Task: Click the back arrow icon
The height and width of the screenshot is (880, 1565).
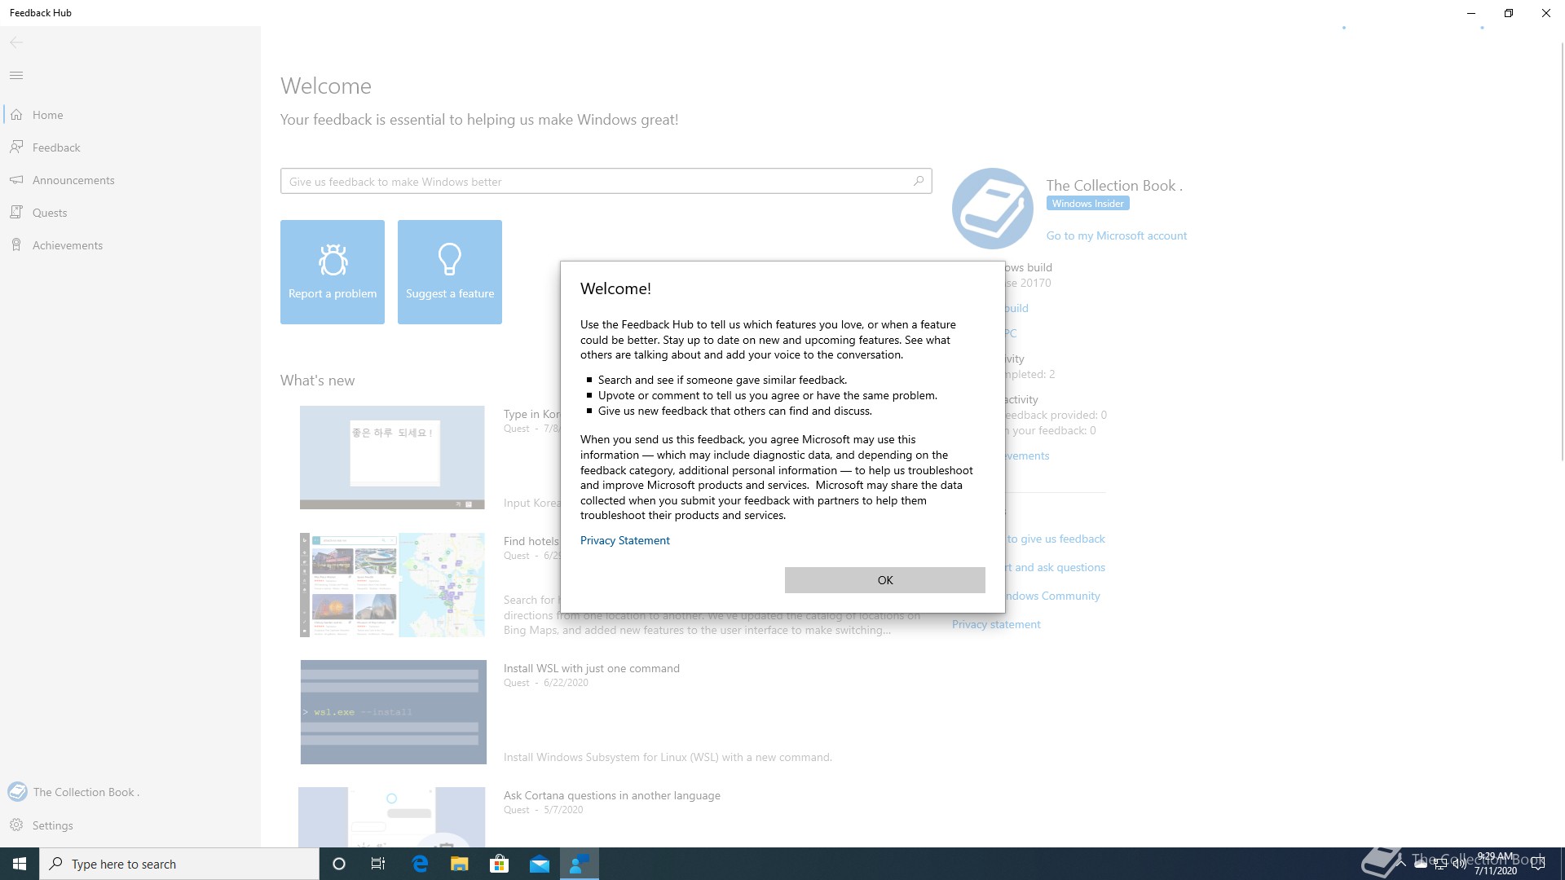Action: (16, 42)
